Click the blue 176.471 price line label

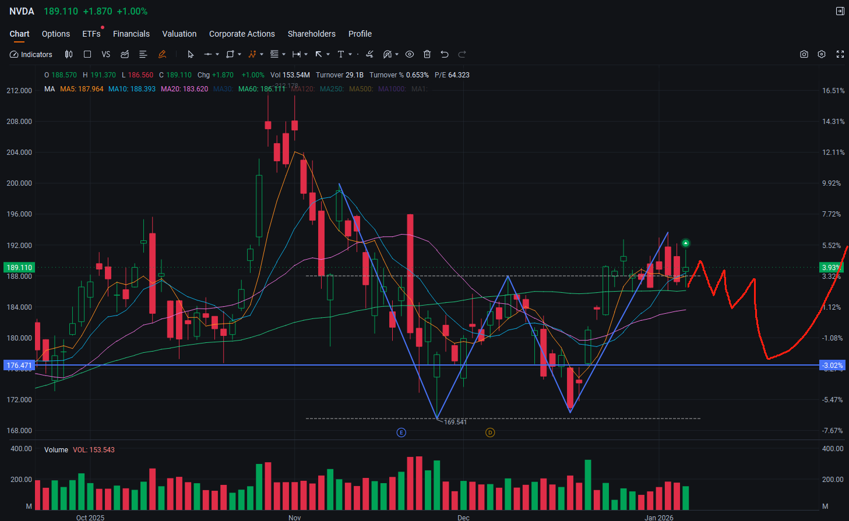click(19, 366)
